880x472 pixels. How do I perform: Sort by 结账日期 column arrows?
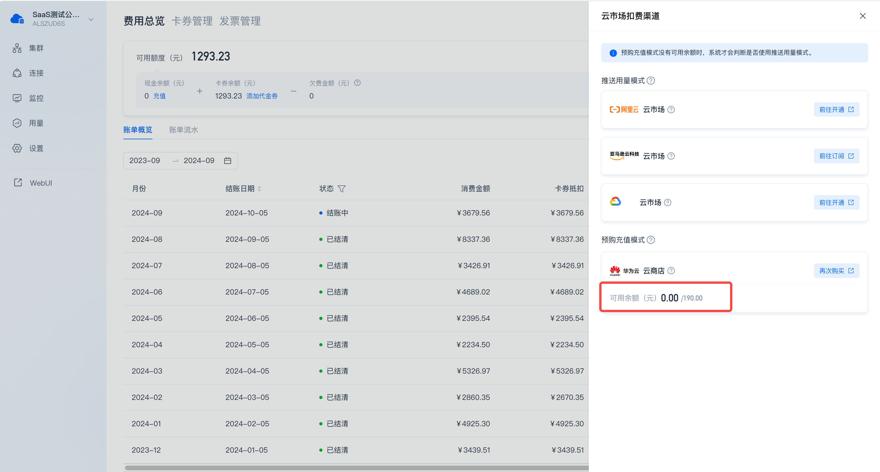[259, 189]
